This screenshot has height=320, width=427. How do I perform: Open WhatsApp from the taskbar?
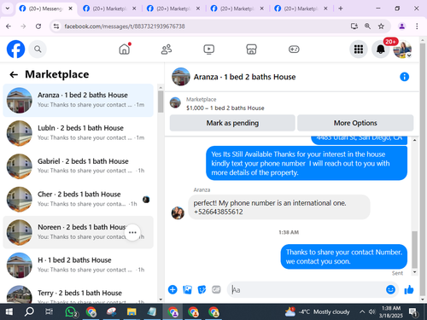click(x=71, y=312)
